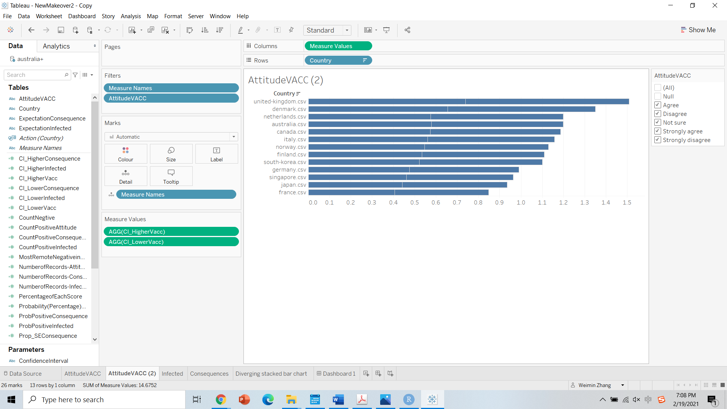Click the Label mark card
Viewport: 727px width, 409px height.
[x=216, y=154]
